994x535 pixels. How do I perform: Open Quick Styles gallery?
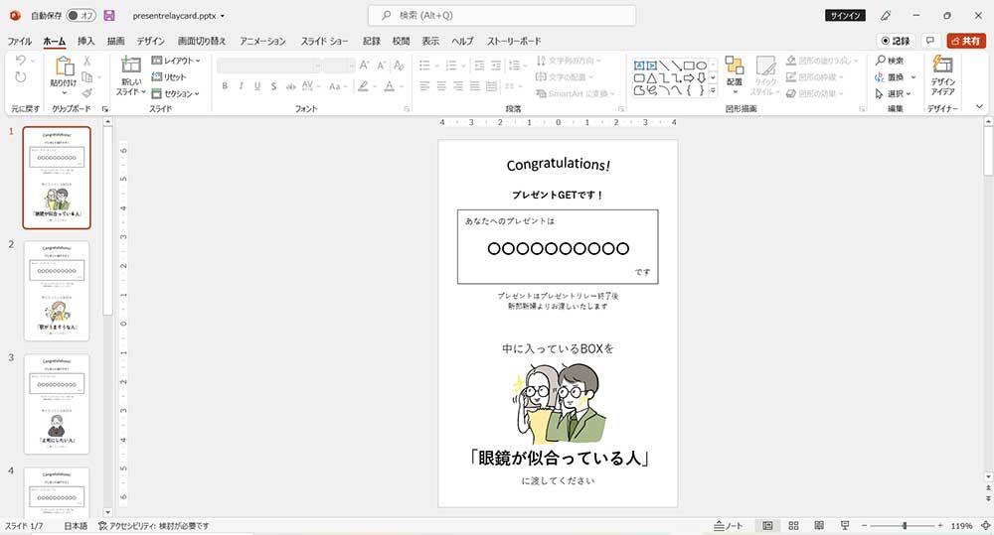click(765, 76)
